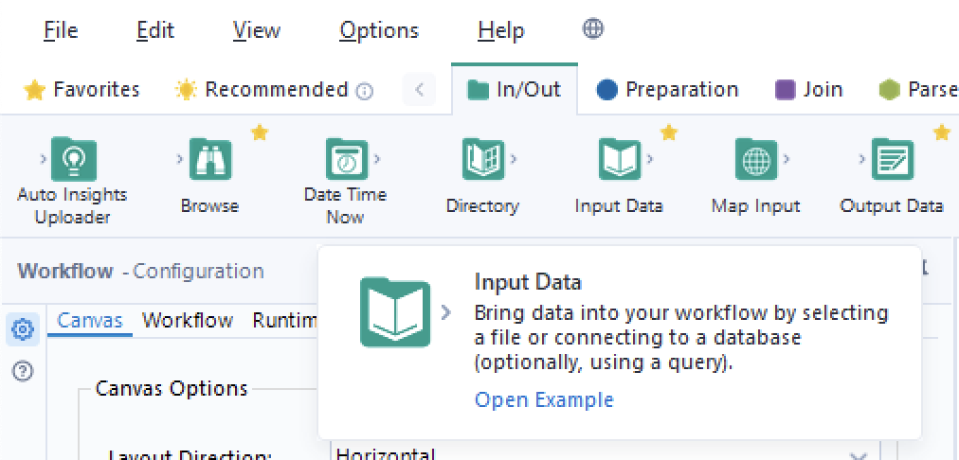Select the Map Input tool icon
The width and height of the screenshot is (959, 460).
coord(756,159)
